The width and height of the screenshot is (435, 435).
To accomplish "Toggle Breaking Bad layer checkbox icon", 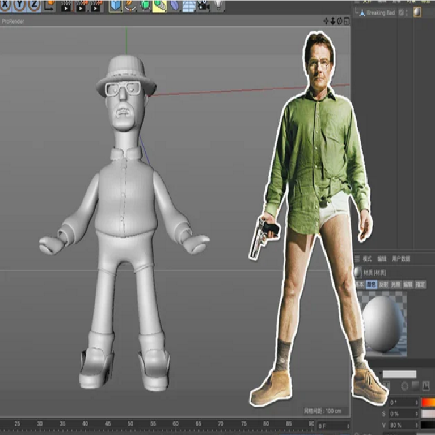I will (401, 13).
